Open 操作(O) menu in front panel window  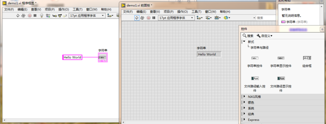[x=182, y=12]
